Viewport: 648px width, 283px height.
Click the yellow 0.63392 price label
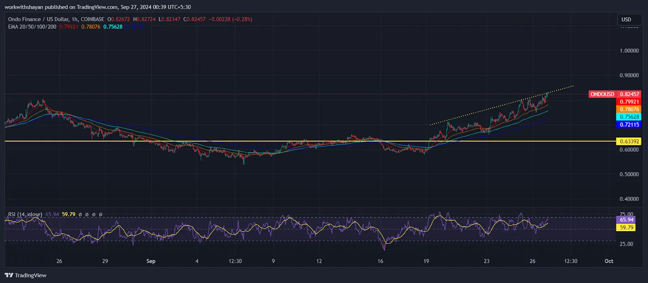click(629, 141)
